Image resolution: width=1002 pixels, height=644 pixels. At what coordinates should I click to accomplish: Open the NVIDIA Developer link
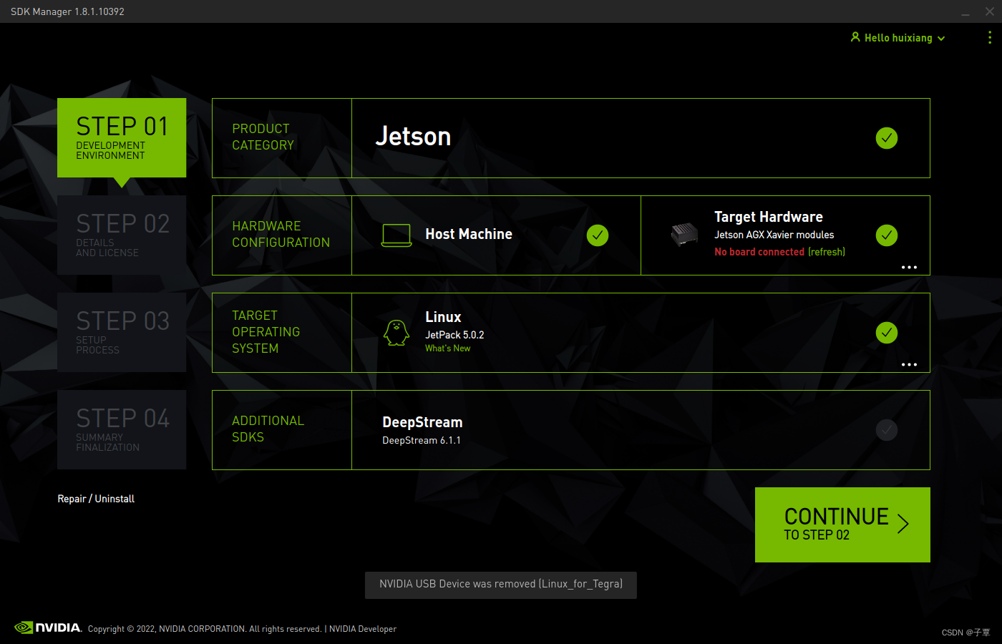tap(362, 629)
